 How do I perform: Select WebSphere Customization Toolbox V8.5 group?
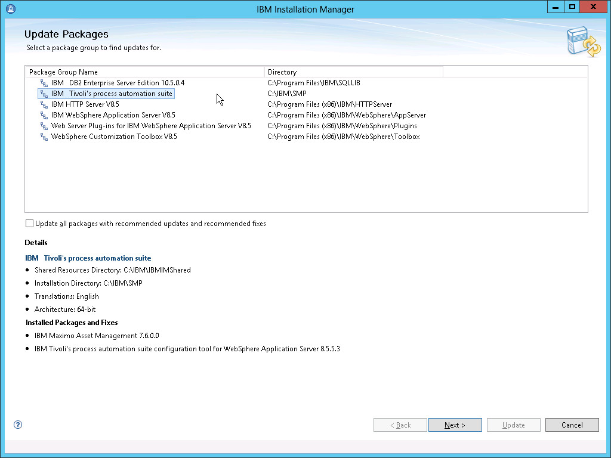pos(114,137)
